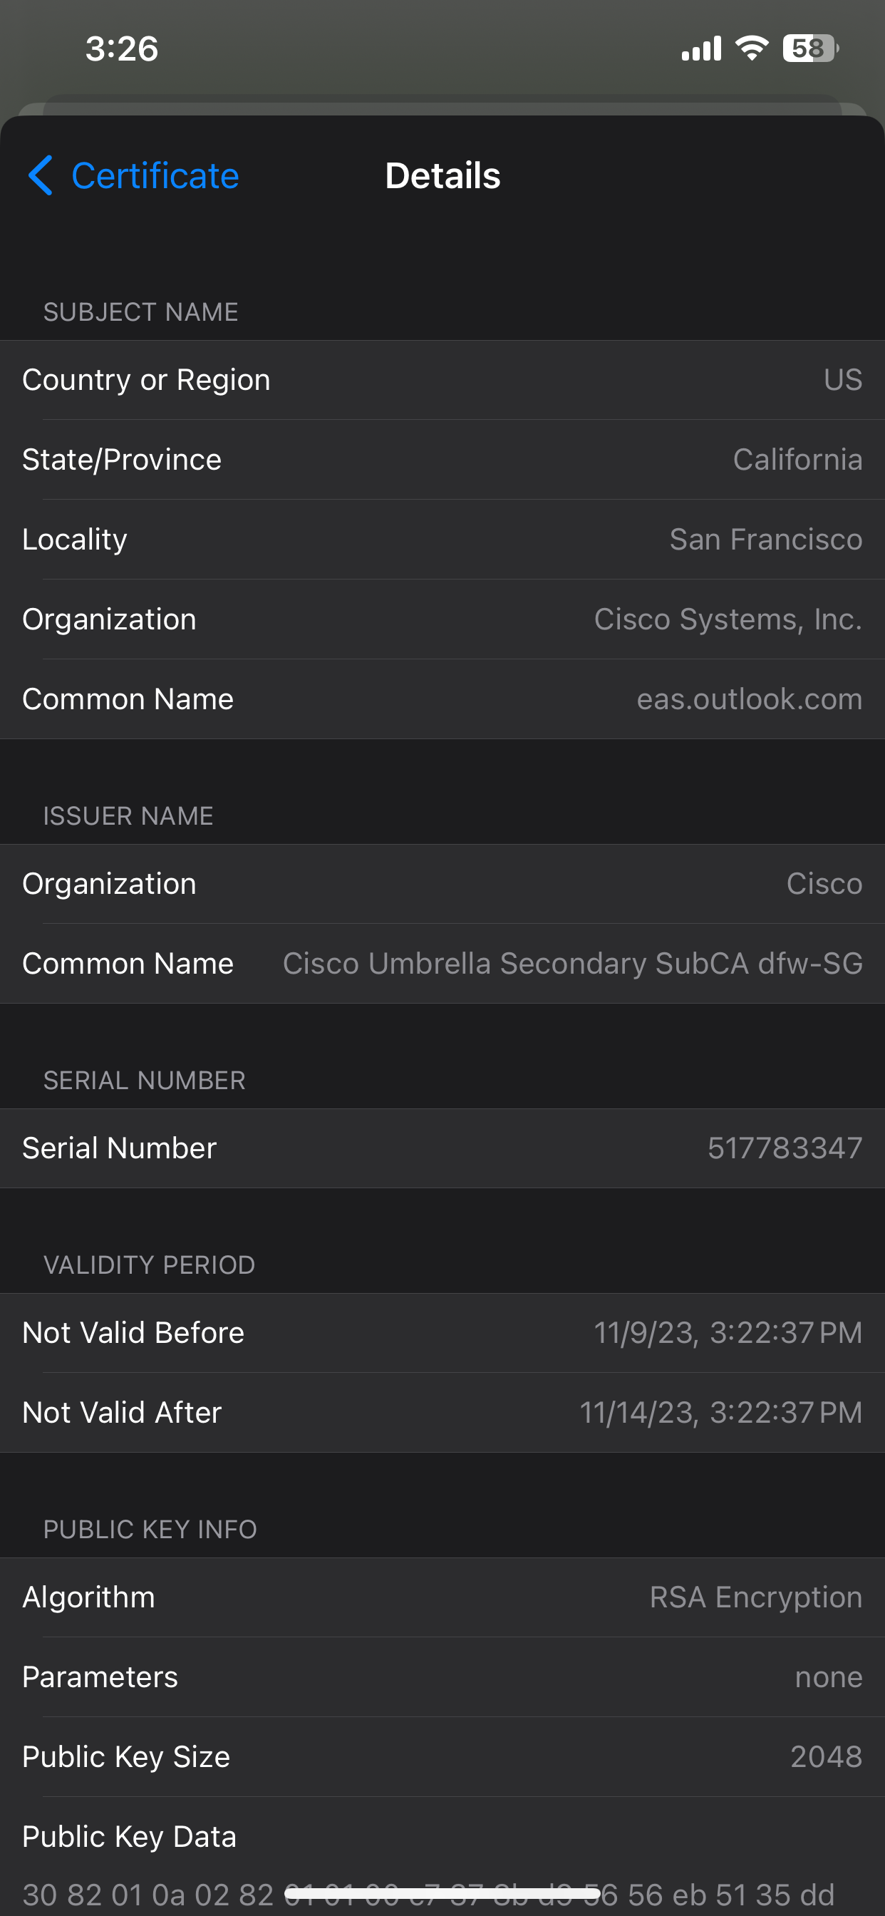Tap the Not Valid Before date
885x1916 pixels.
pyautogui.click(x=728, y=1332)
